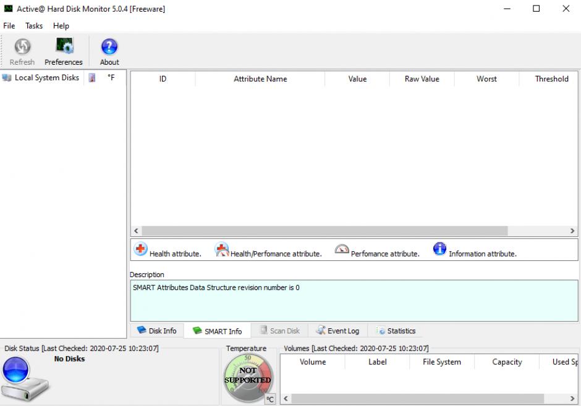Sort by Attribute Name column header

coord(260,79)
